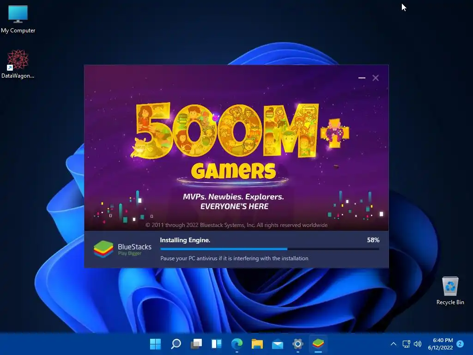Viewport: 473px width, 355px height.
Task: Open the My Computer desktop icon
Action: 18,19
